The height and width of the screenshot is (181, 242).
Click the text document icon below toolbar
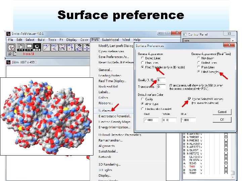15,54
